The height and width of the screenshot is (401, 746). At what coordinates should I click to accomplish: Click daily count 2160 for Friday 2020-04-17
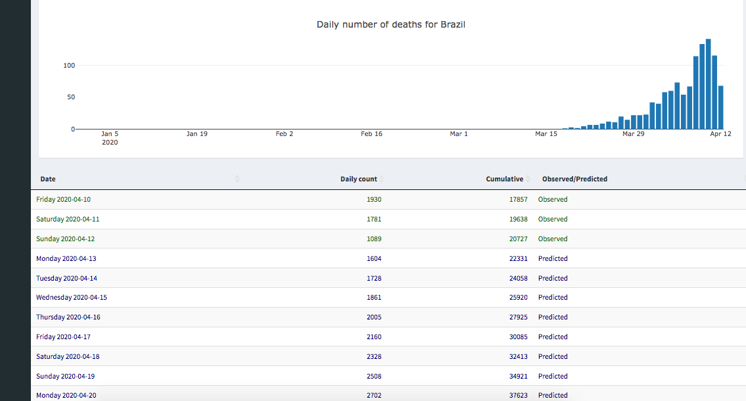(x=373, y=337)
